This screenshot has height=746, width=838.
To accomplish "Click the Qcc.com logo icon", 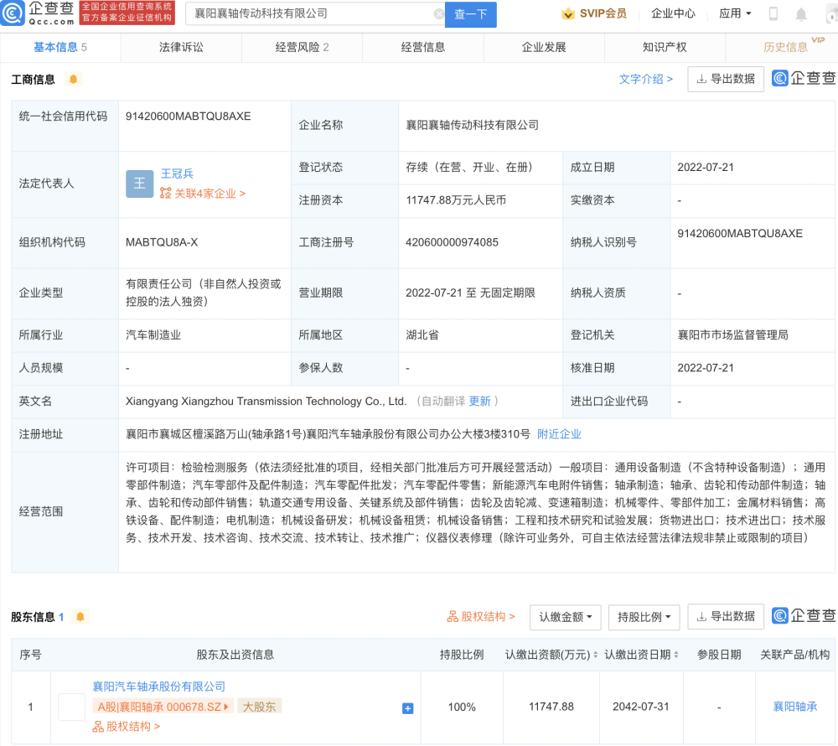I will point(13,13).
